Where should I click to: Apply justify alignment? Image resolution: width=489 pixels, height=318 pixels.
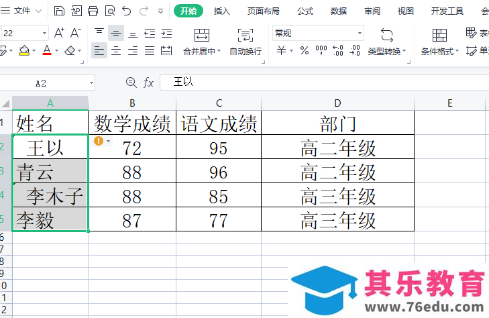tap(150, 50)
